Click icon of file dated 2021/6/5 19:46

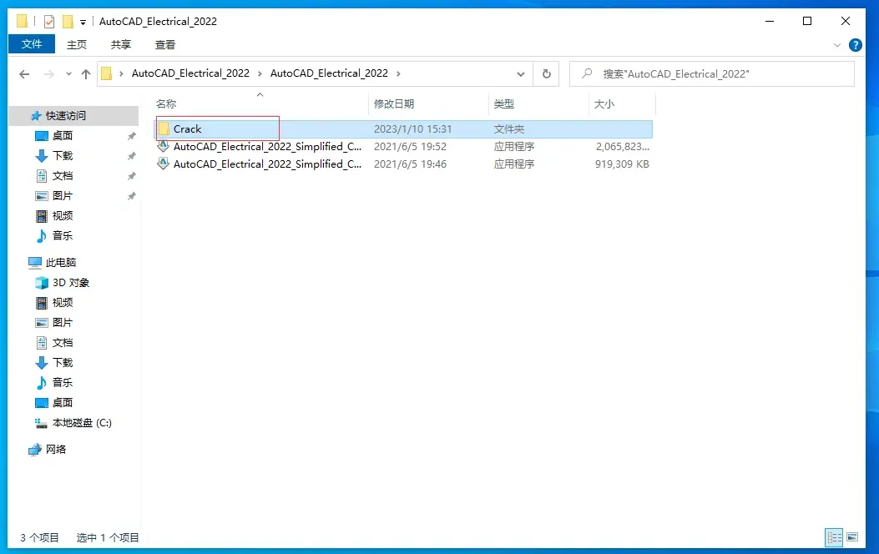click(x=163, y=164)
